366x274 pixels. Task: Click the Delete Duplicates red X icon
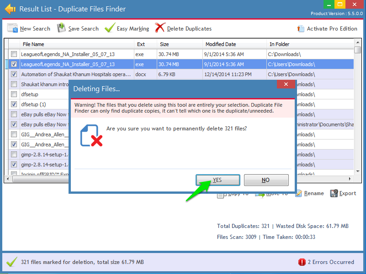pos(160,28)
